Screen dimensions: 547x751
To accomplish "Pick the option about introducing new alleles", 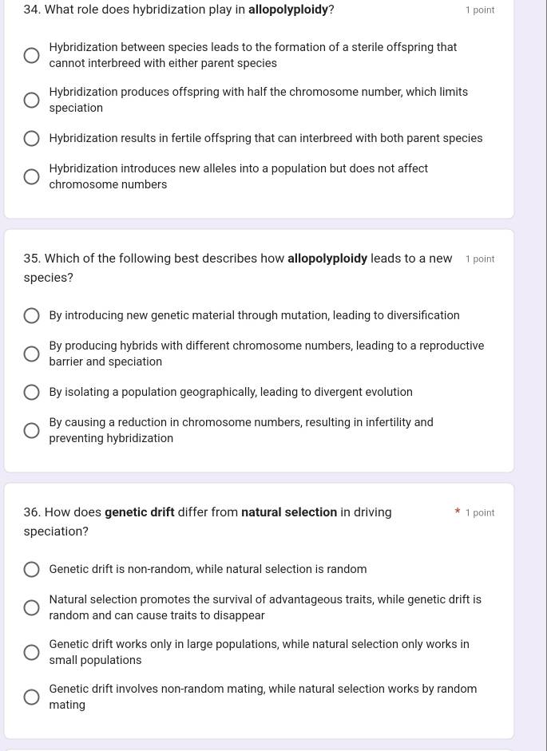I will pos(31,176).
